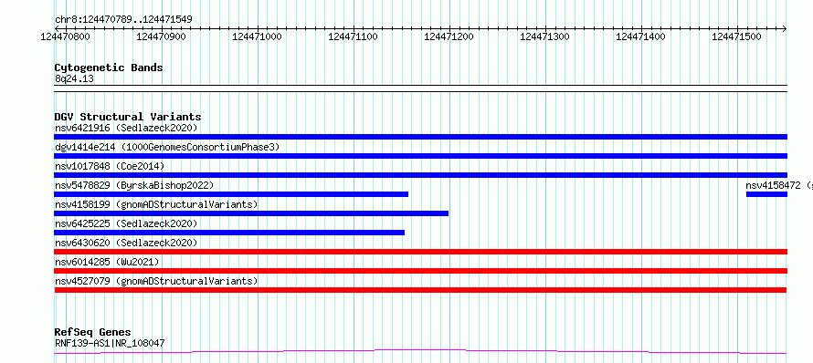Viewport: 813px width, 363px height.
Task: Click ruler position 124470900
Action: [161, 36]
